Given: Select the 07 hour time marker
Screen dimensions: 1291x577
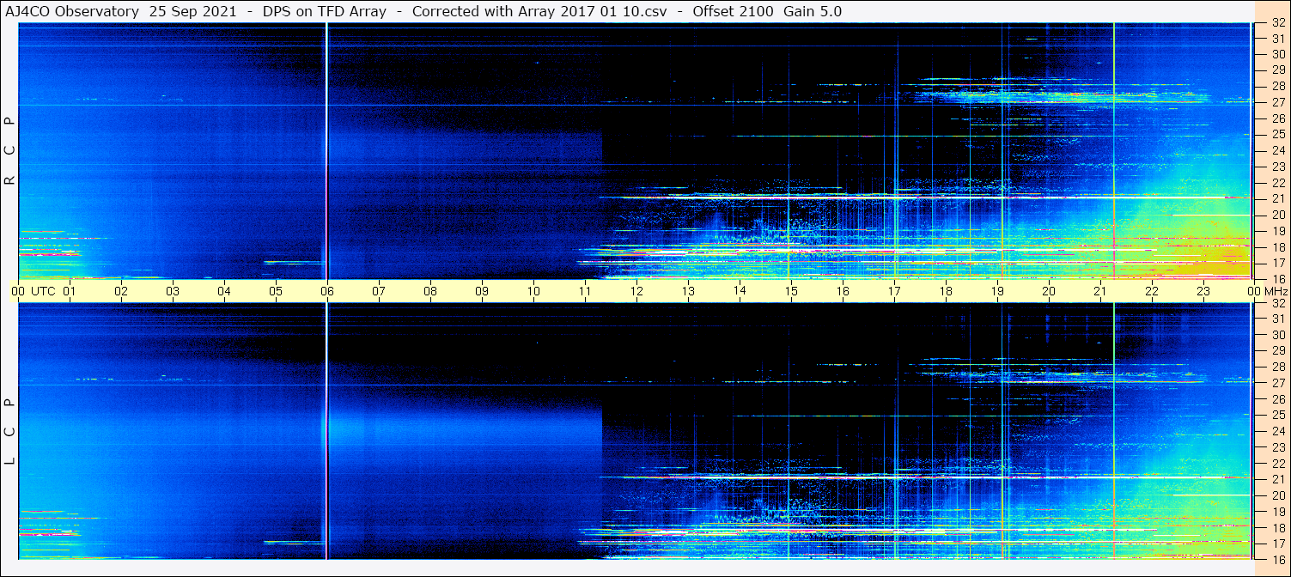Looking at the screenshot, I should pyautogui.click(x=379, y=291).
